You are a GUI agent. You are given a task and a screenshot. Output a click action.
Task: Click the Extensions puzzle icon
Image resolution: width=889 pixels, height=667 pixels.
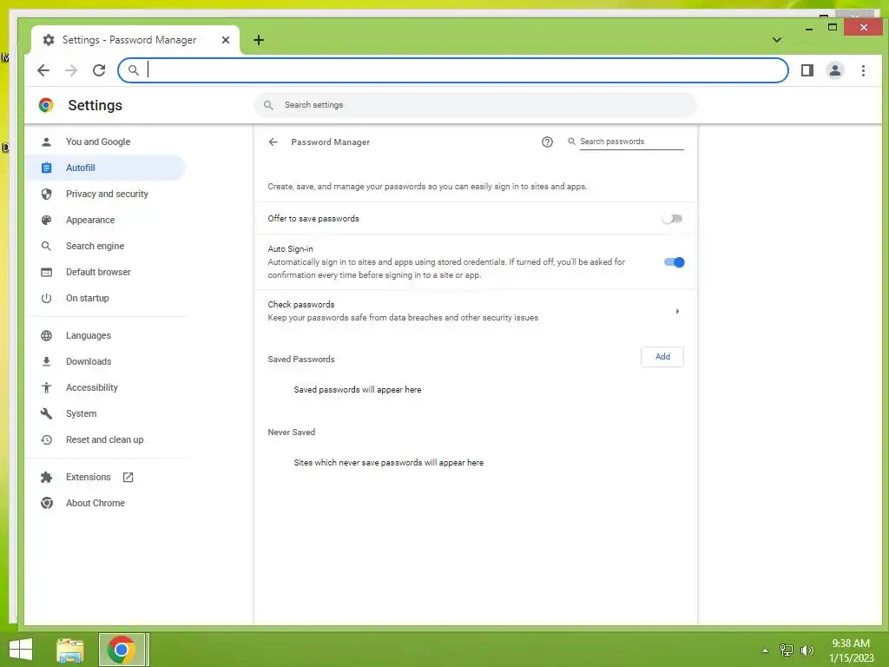pos(47,478)
